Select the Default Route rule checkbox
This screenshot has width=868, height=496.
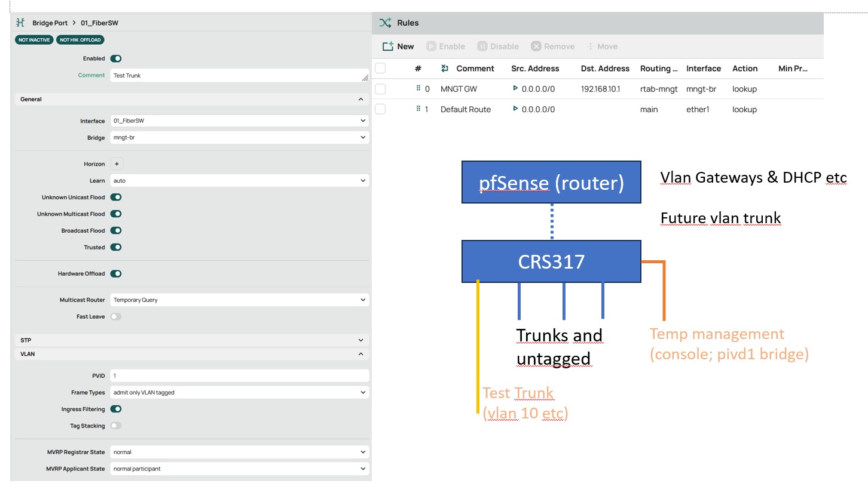point(380,109)
